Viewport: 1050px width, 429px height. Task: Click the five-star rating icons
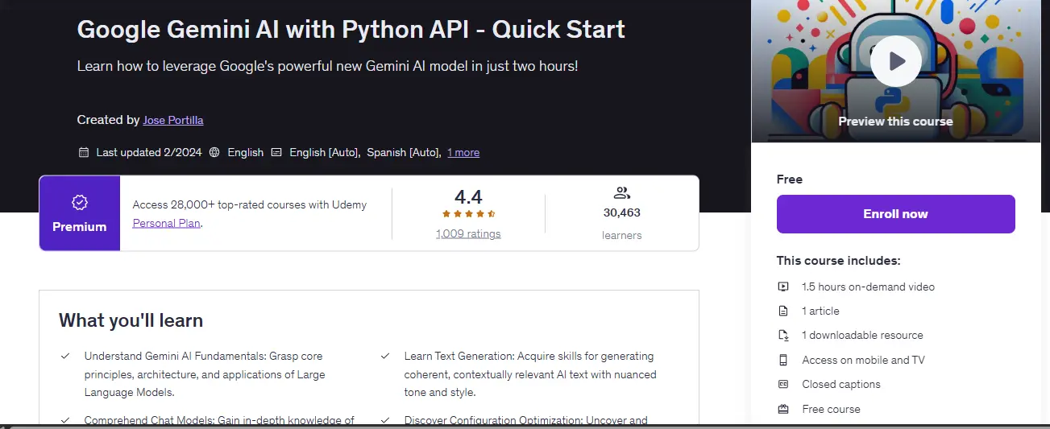[468, 214]
